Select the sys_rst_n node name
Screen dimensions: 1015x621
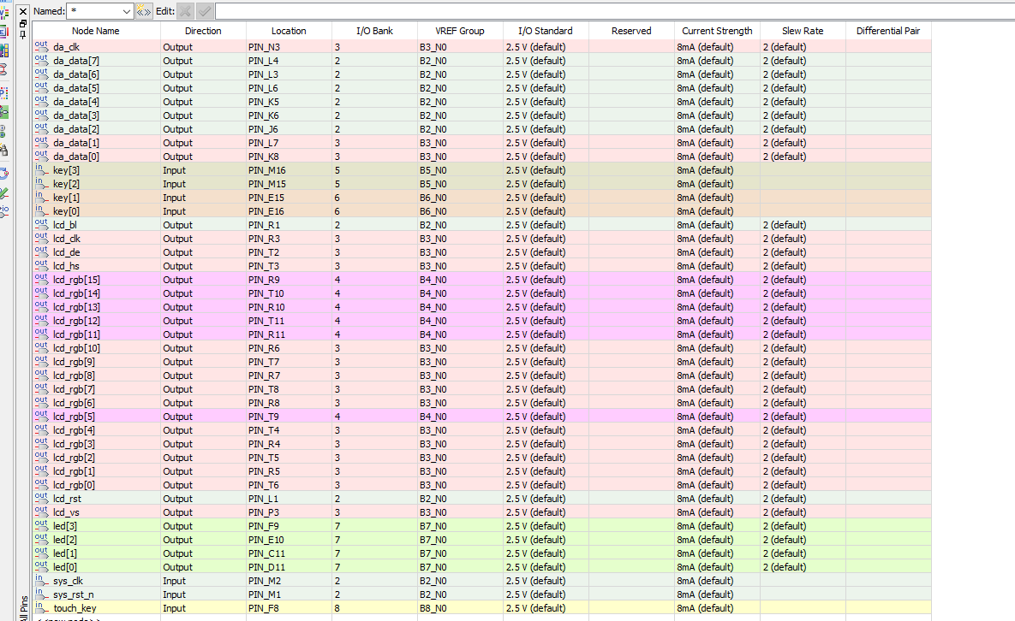click(73, 594)
